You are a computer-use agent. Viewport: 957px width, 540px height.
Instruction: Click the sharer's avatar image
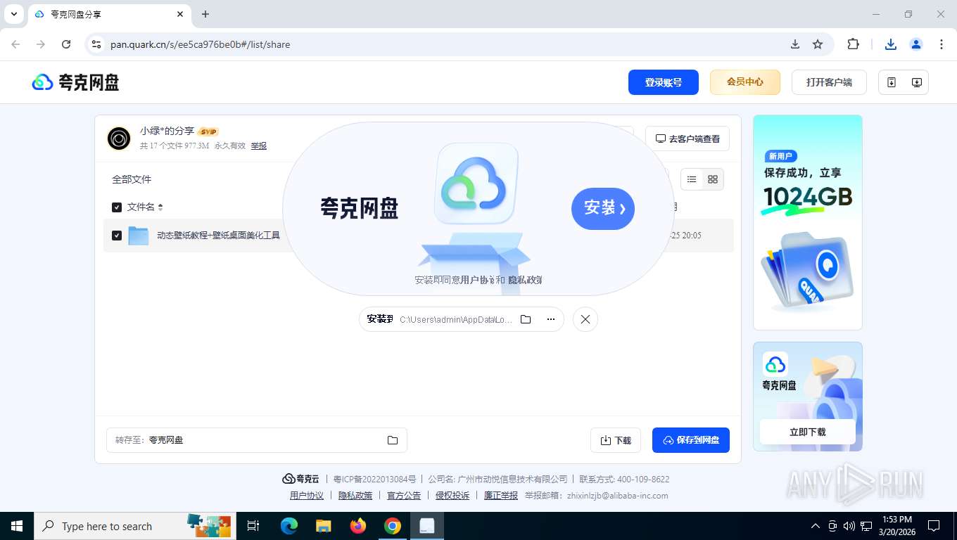coord(119,139)
